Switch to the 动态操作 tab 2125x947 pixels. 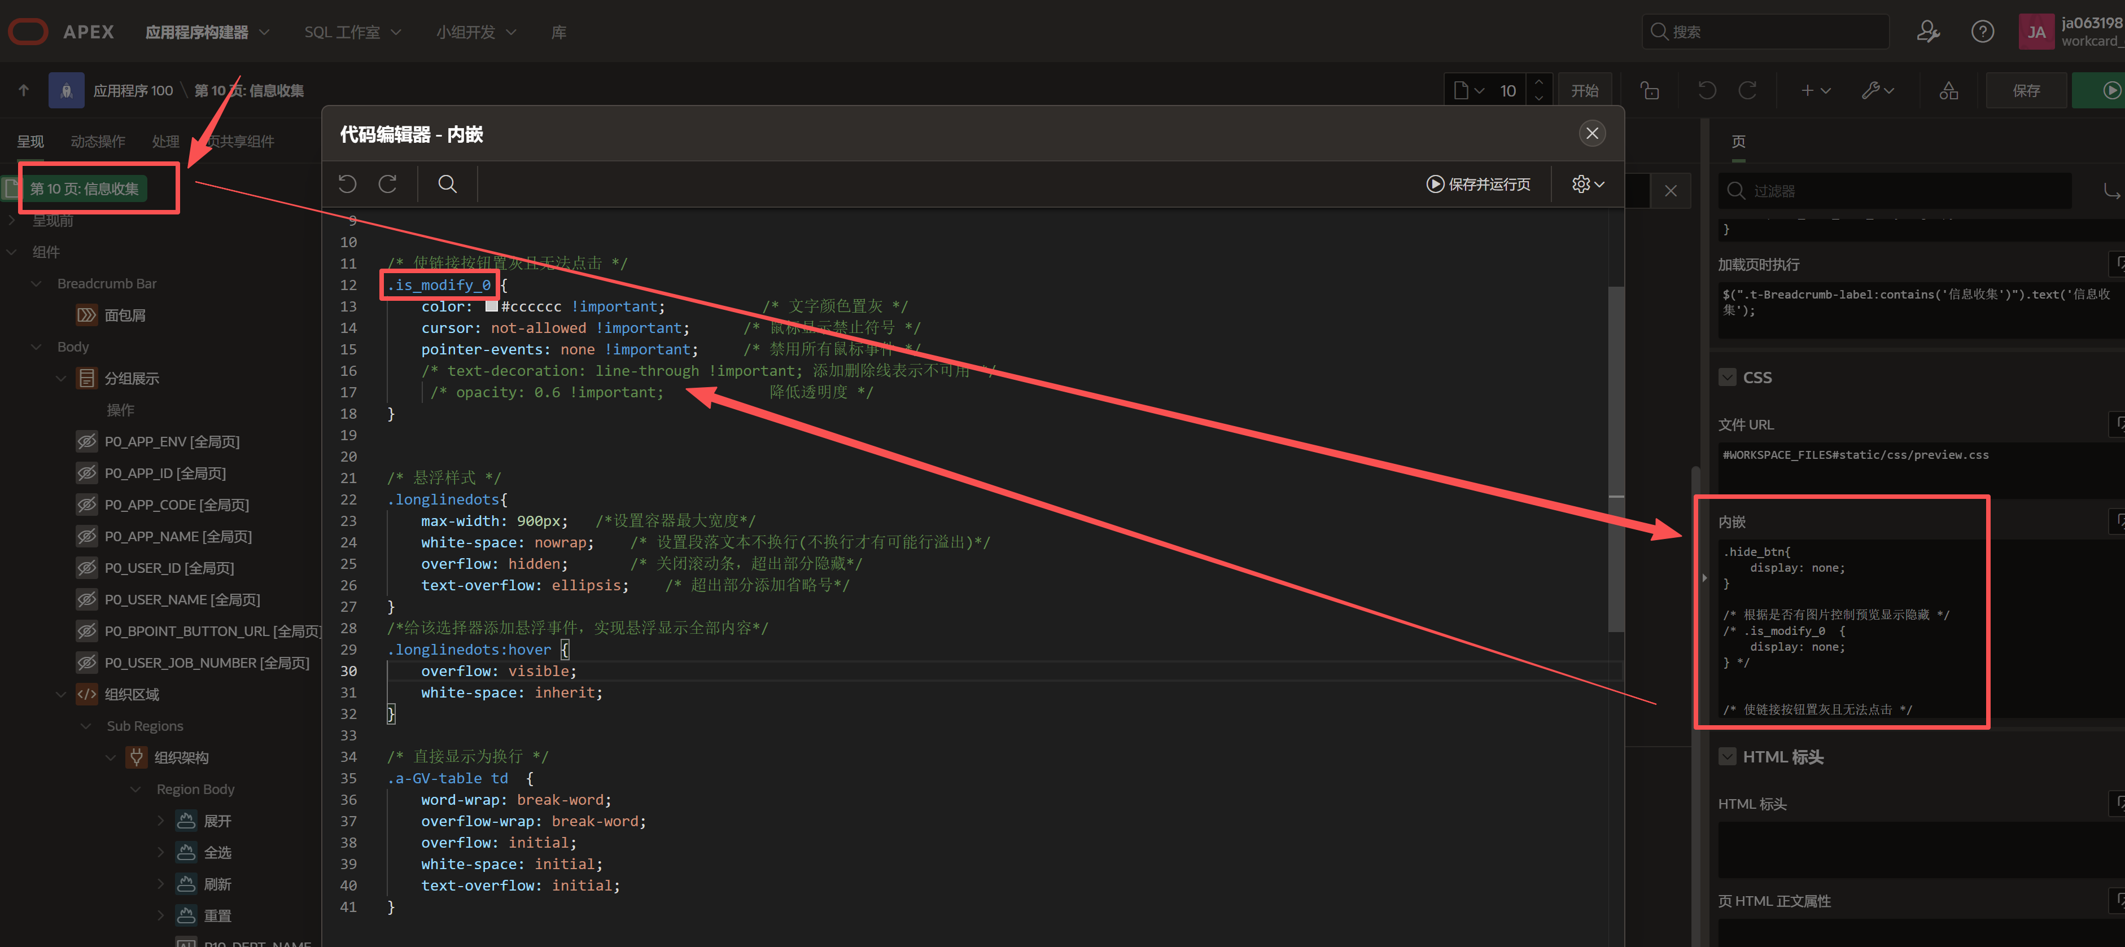pyautogui.click(x=98, y=142)
